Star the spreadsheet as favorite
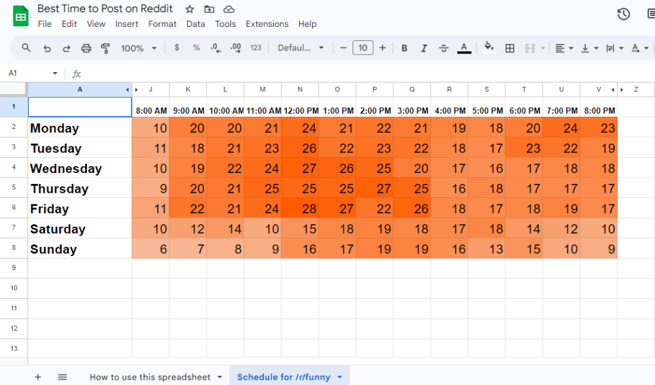 coord(189,9)
